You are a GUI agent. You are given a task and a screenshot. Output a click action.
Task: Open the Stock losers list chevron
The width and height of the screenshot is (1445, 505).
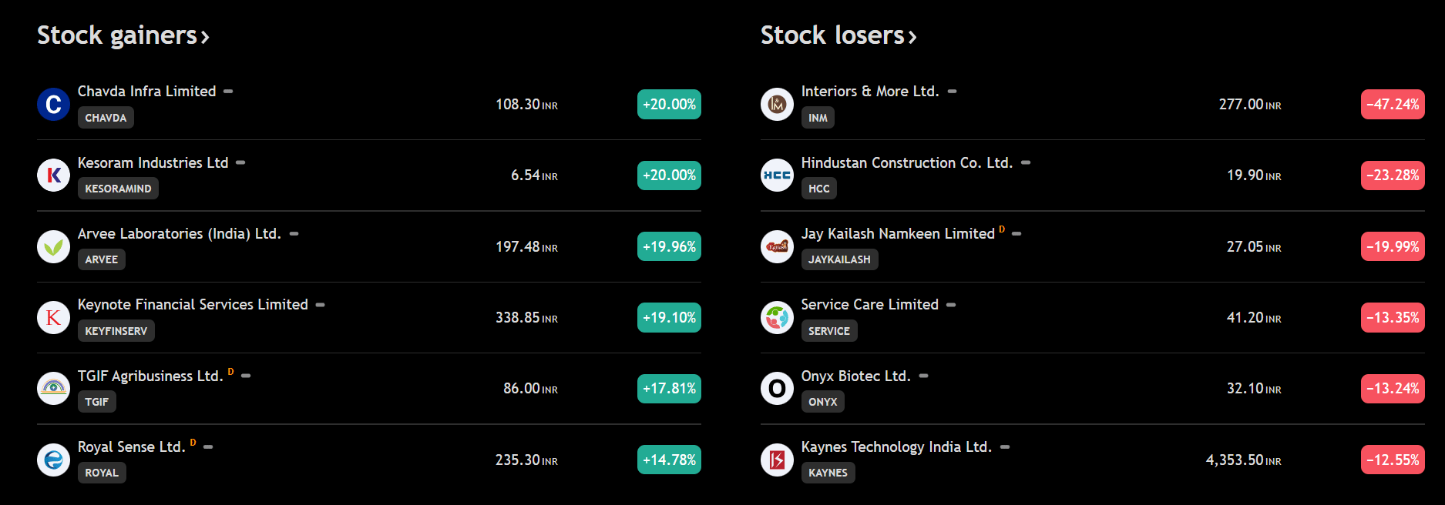[912, 37]
